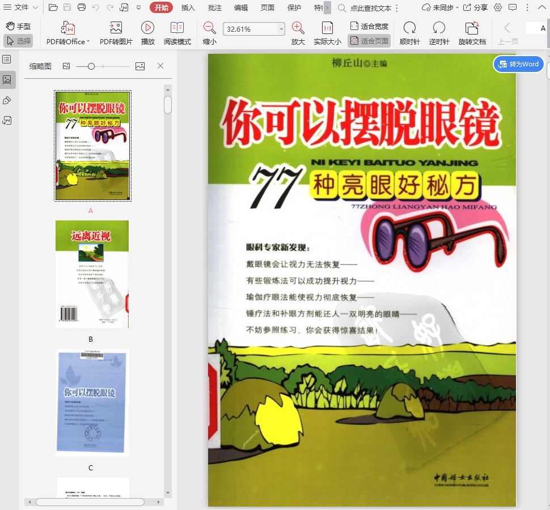Go to 上一页 previous page
550x510 pixels.
pyautogui.click(x=508, y=33)
